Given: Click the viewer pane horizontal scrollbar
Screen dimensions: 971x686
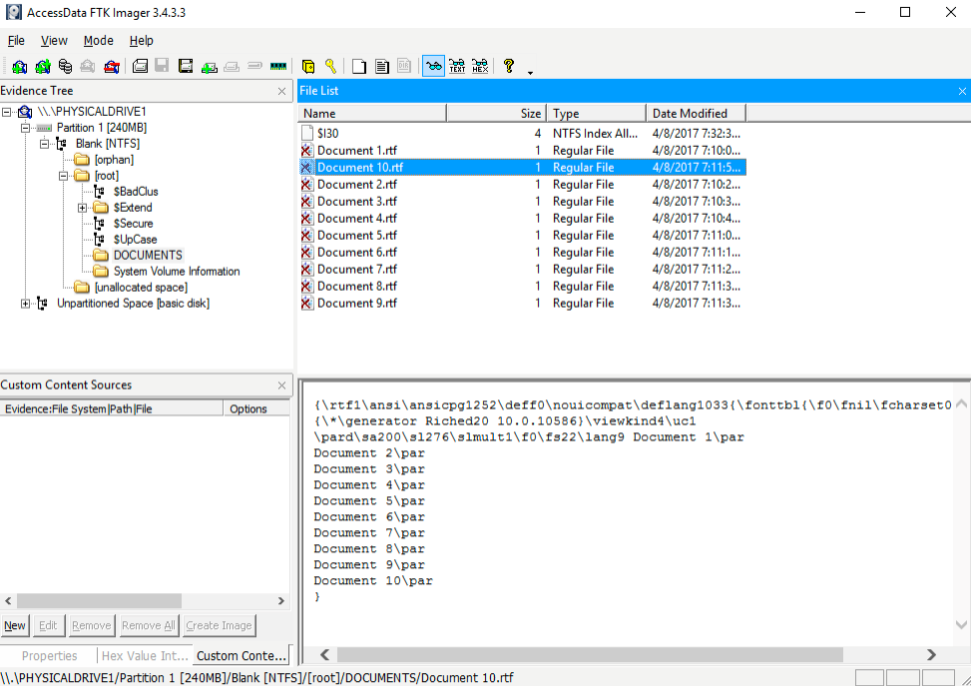Looking at the screenshot, I should 589,655.
